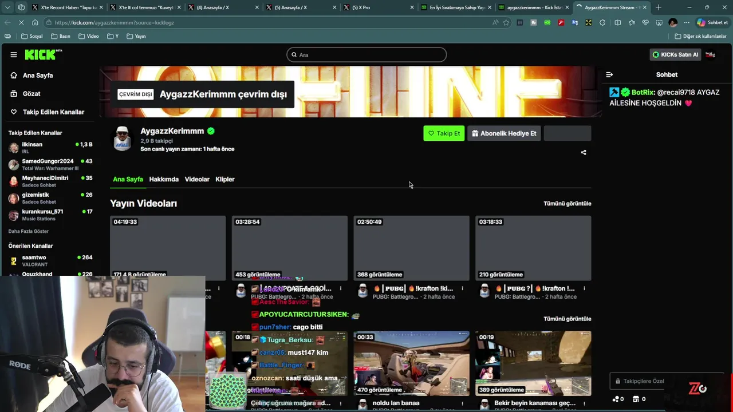Toggle browser split screen icon

coord(617,22)
